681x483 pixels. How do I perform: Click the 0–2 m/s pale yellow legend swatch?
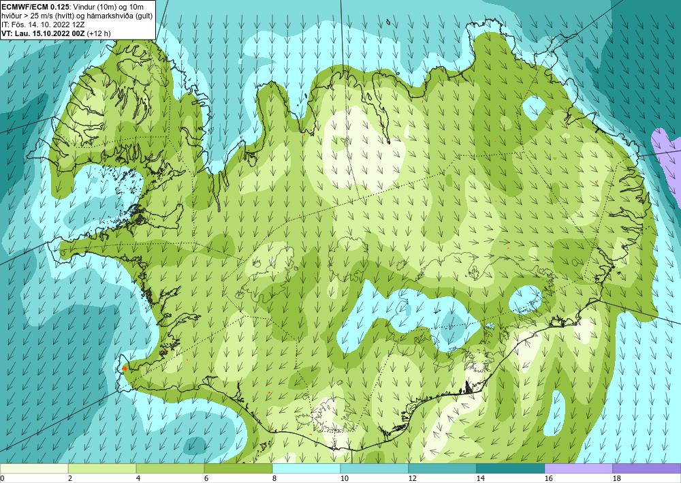tap(34, 469)
